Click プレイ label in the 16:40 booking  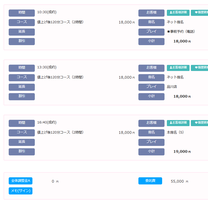tap(151, 142)
